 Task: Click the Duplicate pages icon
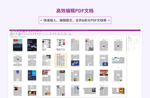coord(33,34)
